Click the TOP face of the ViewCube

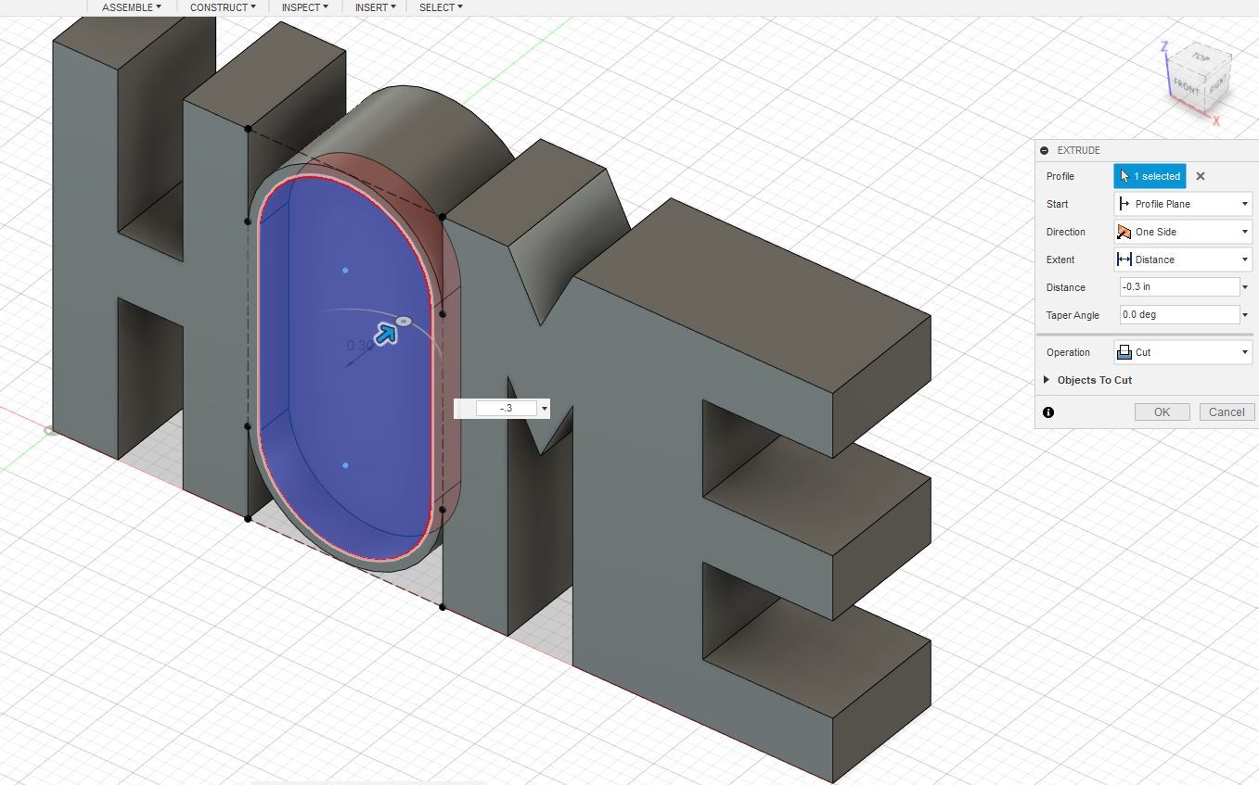click(1201, 57)
